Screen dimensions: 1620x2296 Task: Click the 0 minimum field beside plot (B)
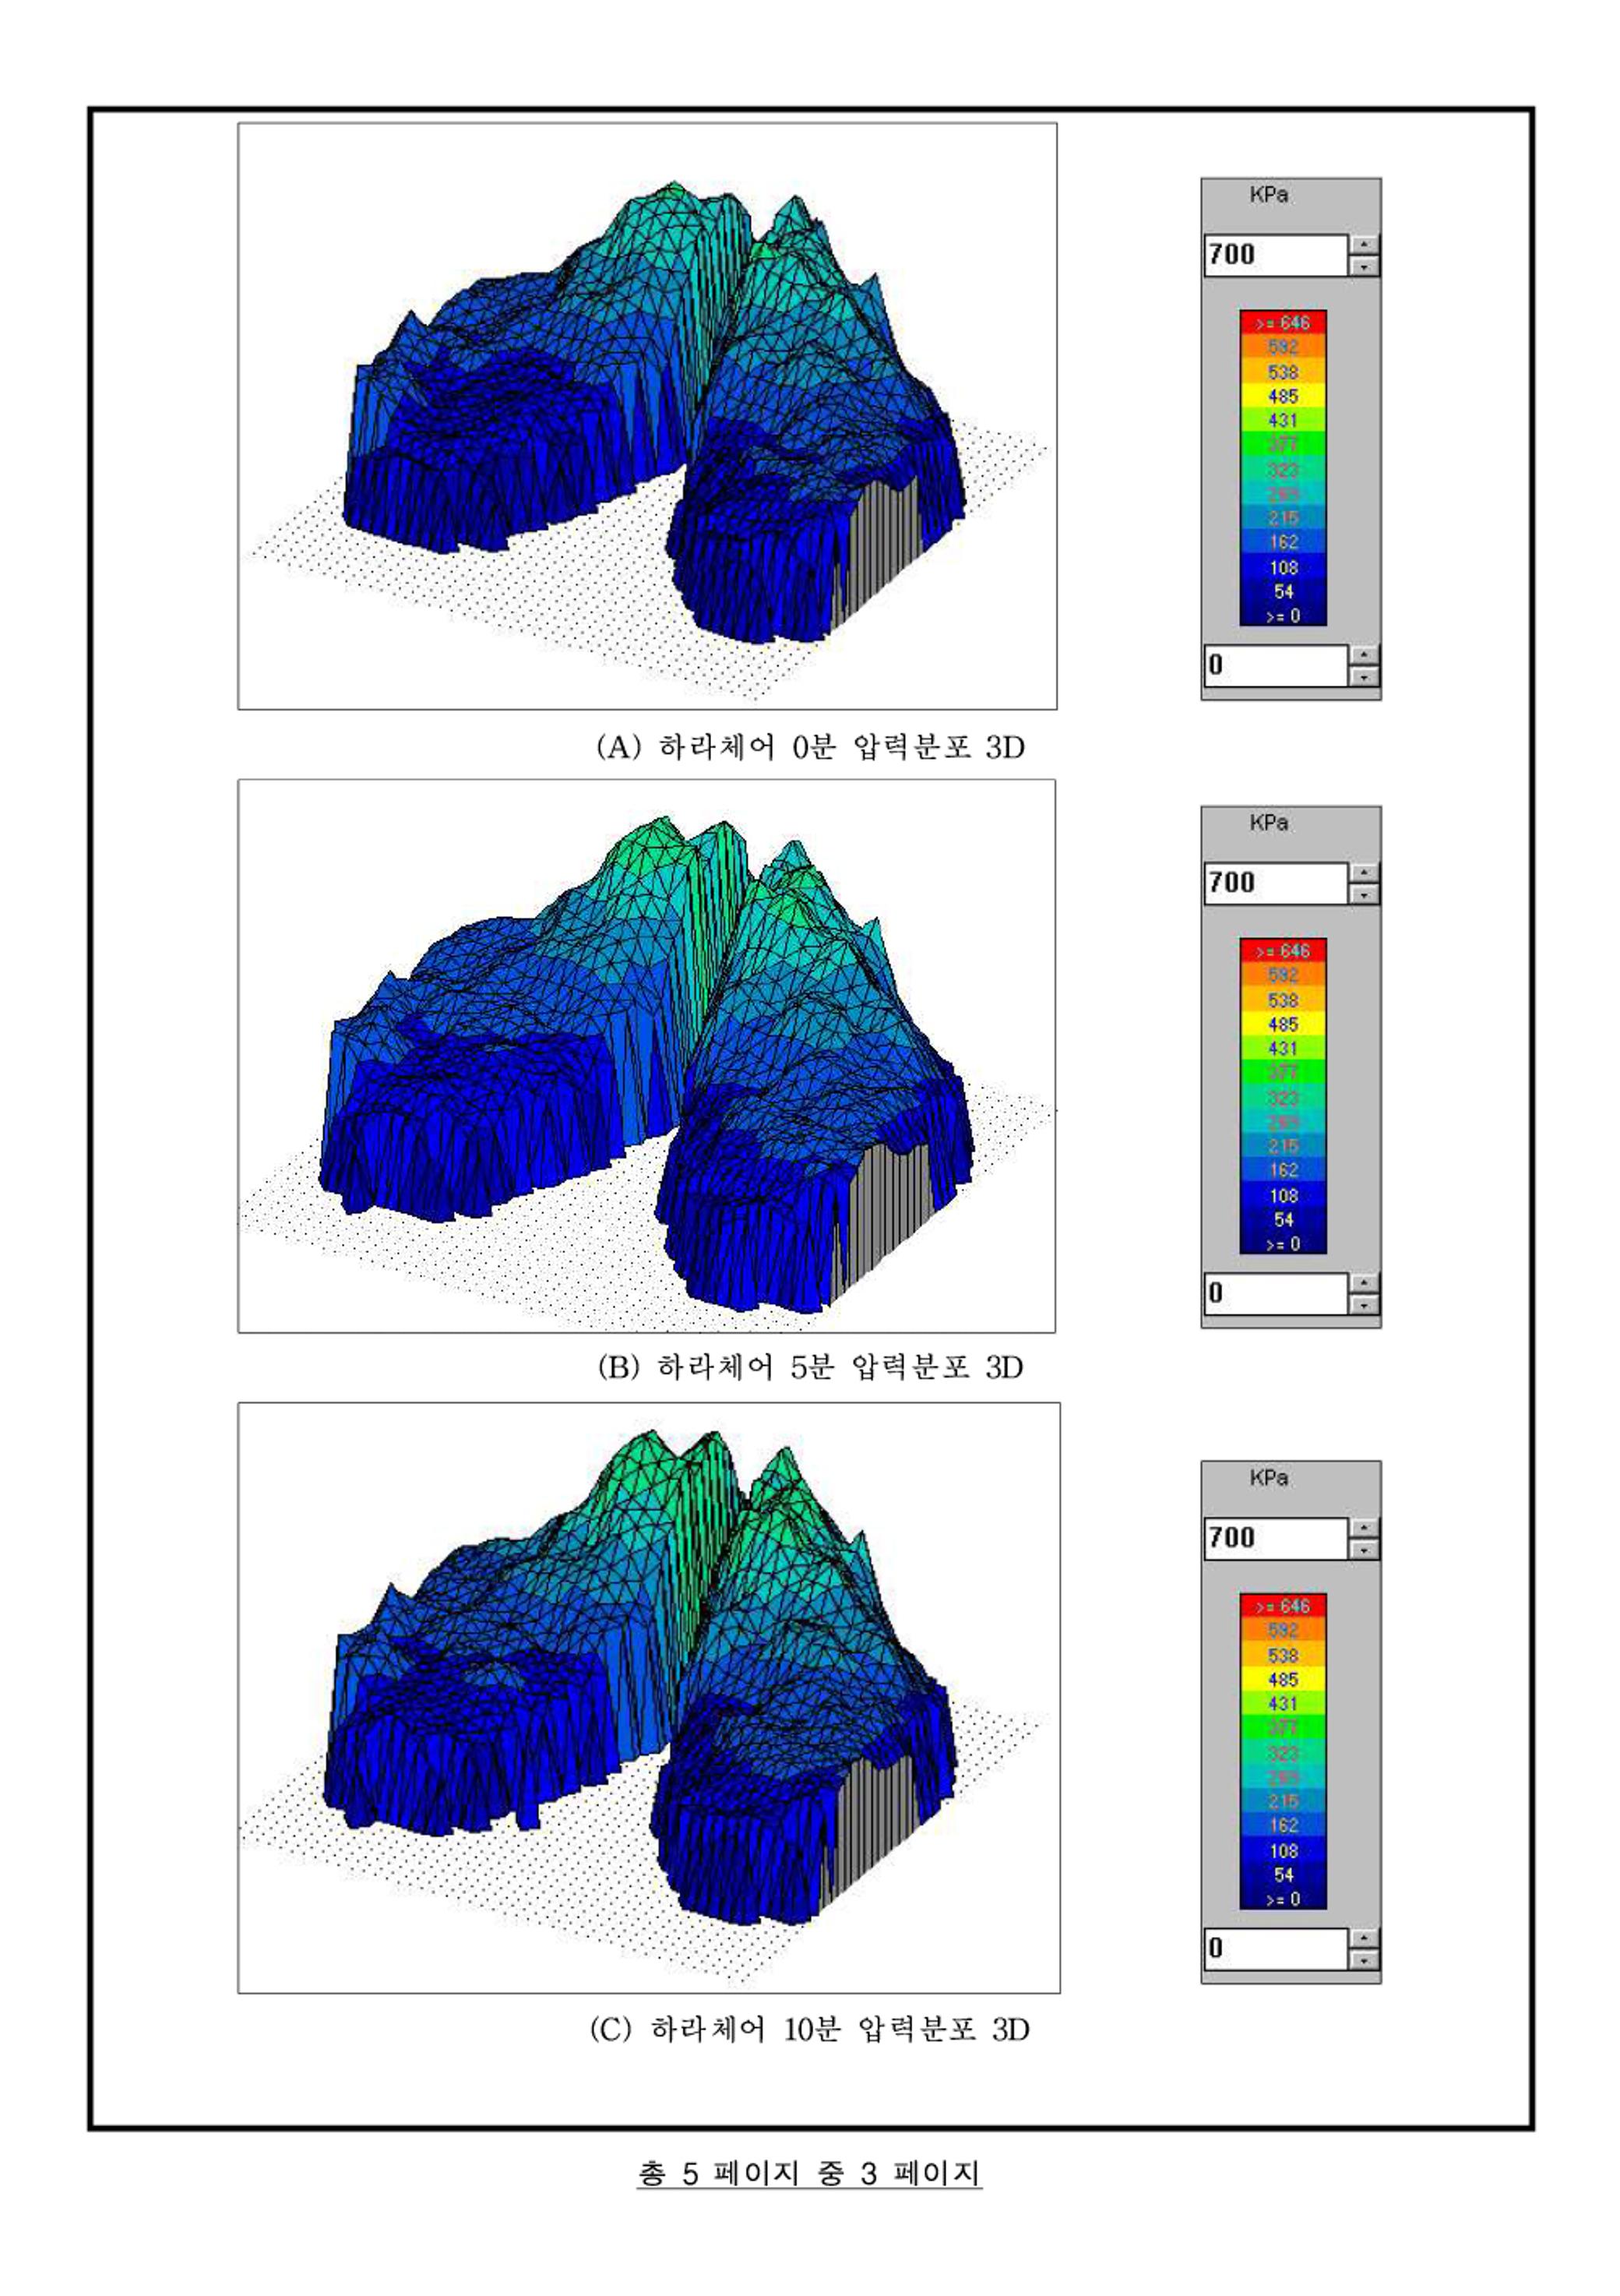1275,1293
